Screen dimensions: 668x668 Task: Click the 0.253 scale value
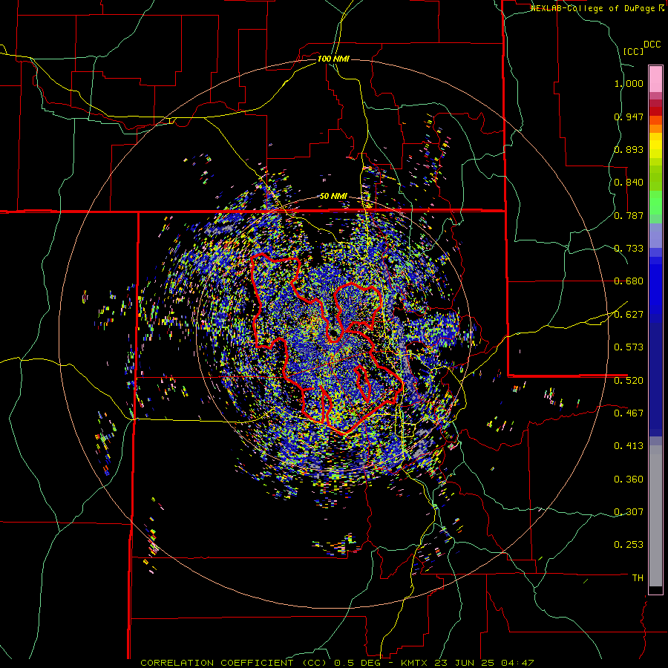(x=629, y=545)
